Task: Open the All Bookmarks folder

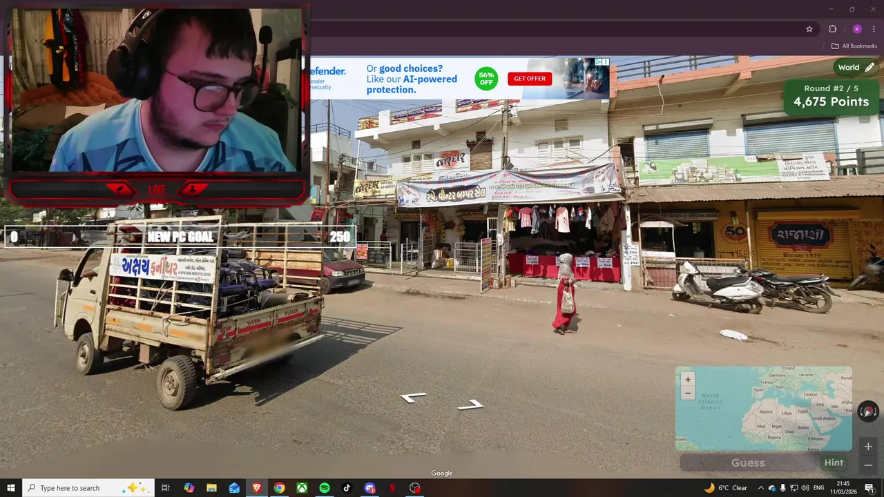Action: 854,46
